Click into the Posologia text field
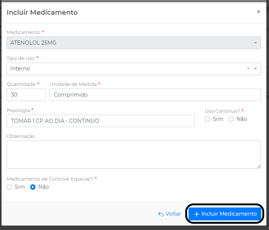Viewport: 269px width, 230px height. pyautogui.click(x=100, y=121)
